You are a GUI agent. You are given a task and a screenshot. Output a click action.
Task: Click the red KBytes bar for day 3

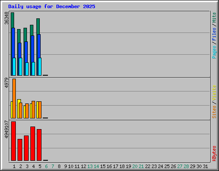26,148
